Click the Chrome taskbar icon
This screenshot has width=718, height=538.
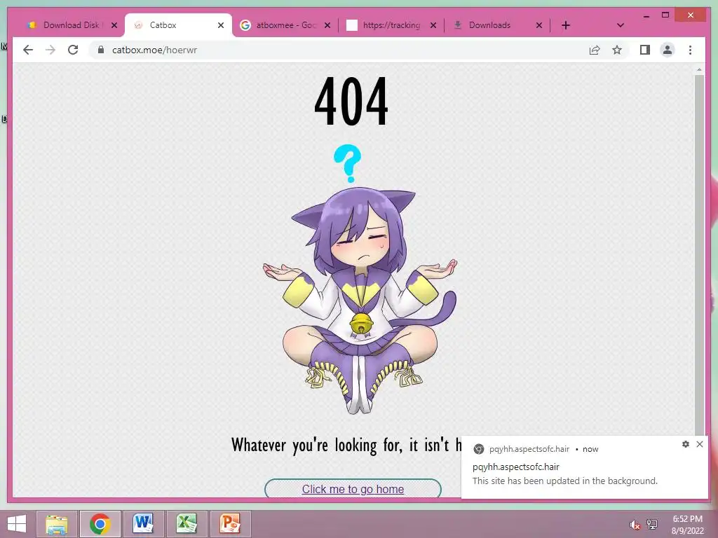100,524
